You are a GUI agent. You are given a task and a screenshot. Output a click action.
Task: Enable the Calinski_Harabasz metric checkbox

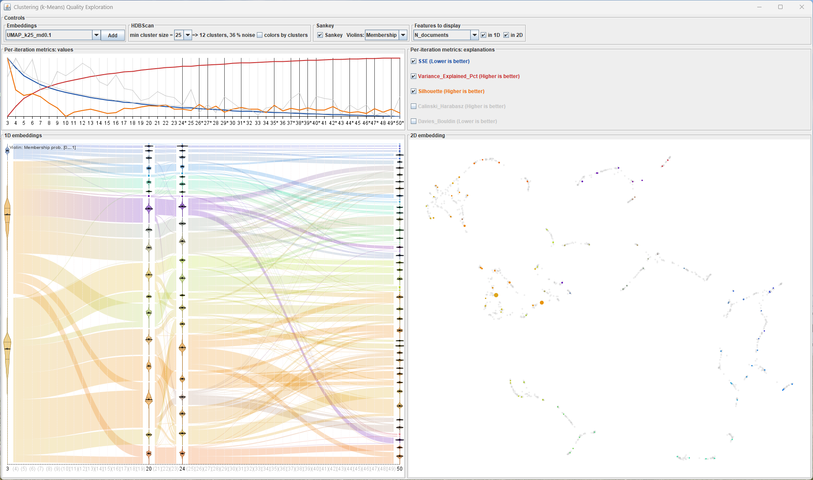(414, 106)
